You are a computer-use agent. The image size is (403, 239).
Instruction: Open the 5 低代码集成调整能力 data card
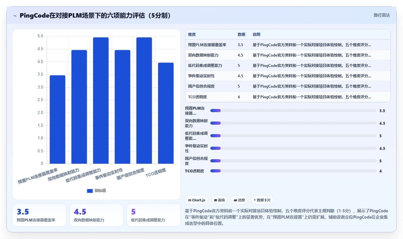point(154,215)
